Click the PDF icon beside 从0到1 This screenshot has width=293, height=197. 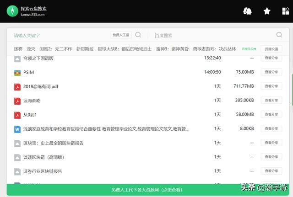pos(17,115)
